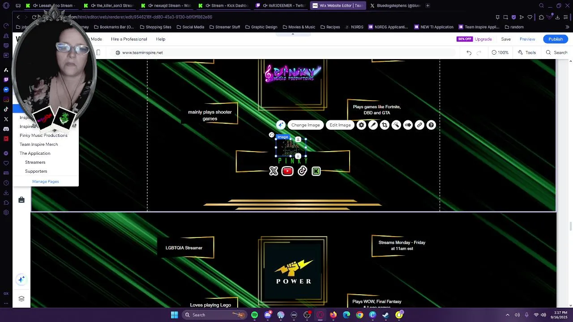Open the browser heart pinboards icon
Viewport: 573px width, 322px height.
(530, 17)
